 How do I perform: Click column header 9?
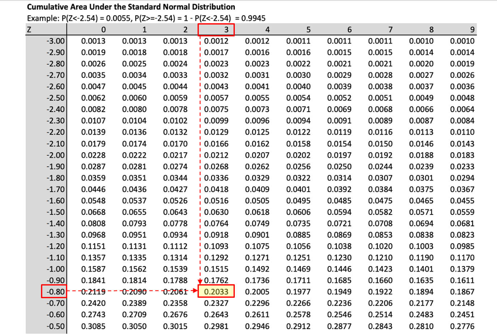(x=472, y=30)
